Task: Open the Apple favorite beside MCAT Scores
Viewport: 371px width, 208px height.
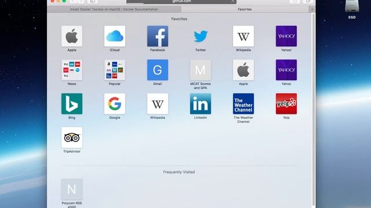Action: coord(243,70)
